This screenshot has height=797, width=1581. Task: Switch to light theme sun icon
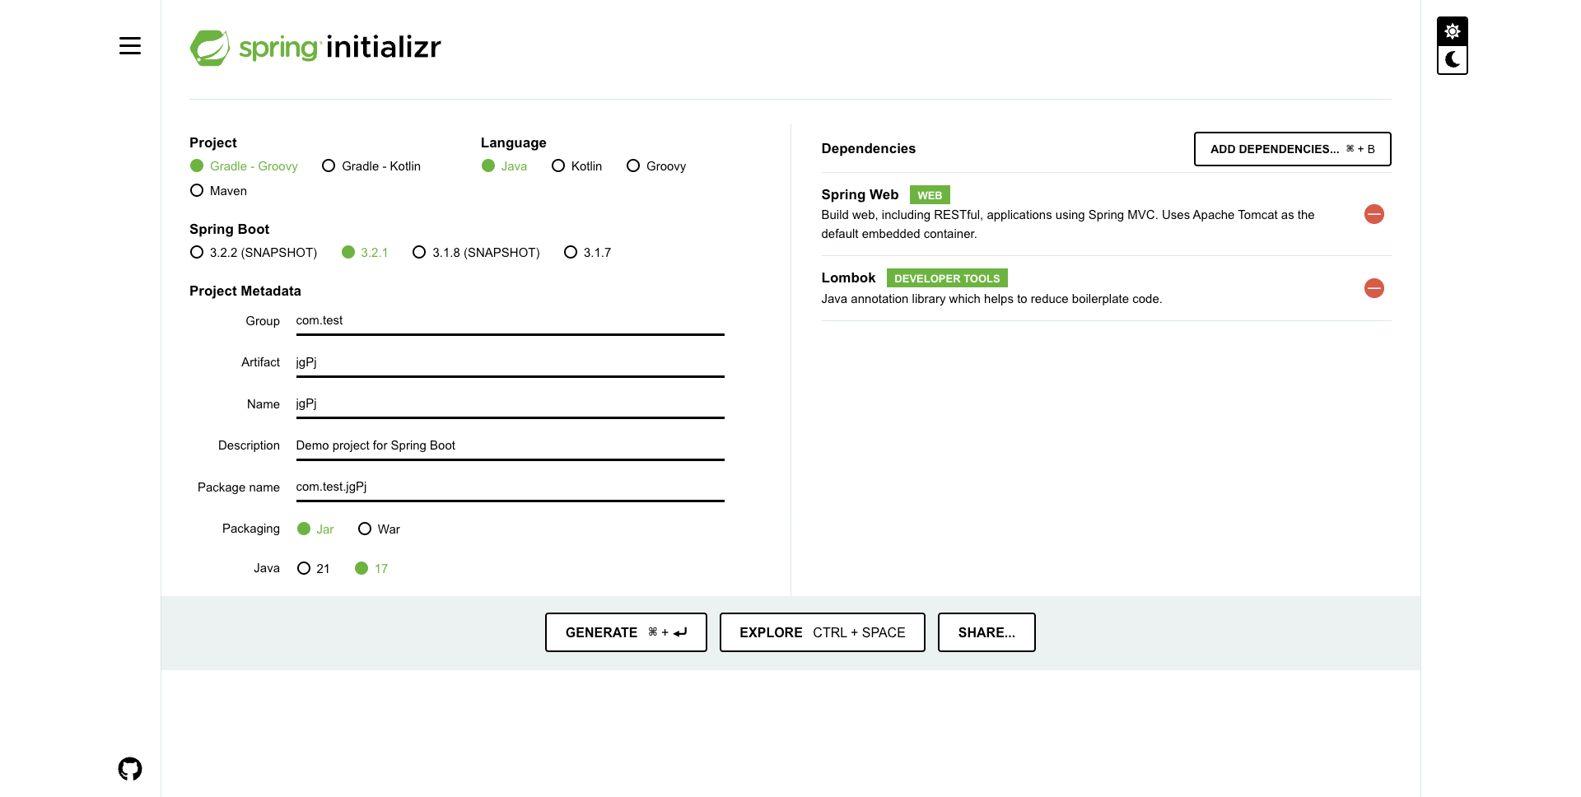[1453, 31]
